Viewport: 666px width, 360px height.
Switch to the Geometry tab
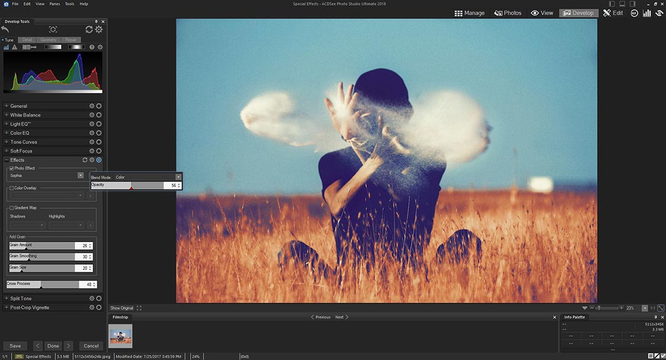click(49, 40)
